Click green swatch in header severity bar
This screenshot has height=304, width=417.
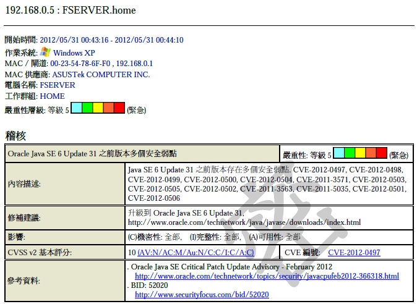87,108
